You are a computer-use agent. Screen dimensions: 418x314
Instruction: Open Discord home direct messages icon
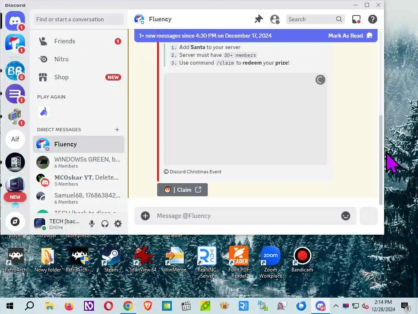(x=15, y=20)
